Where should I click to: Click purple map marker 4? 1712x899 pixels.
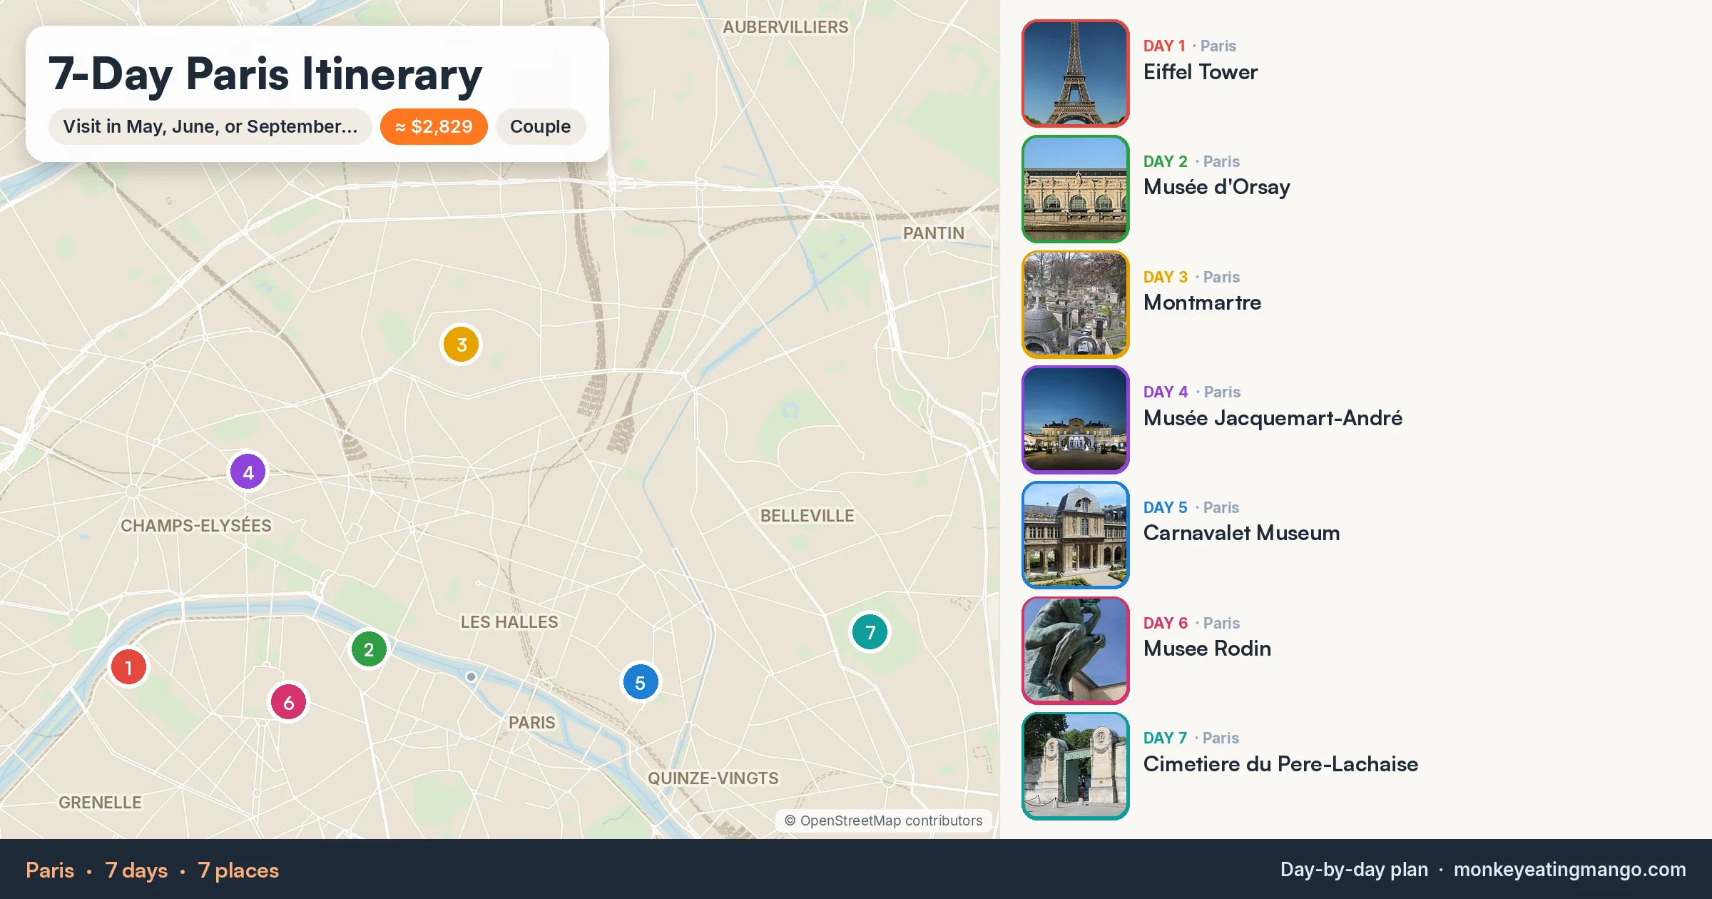[x=248, y=472]
